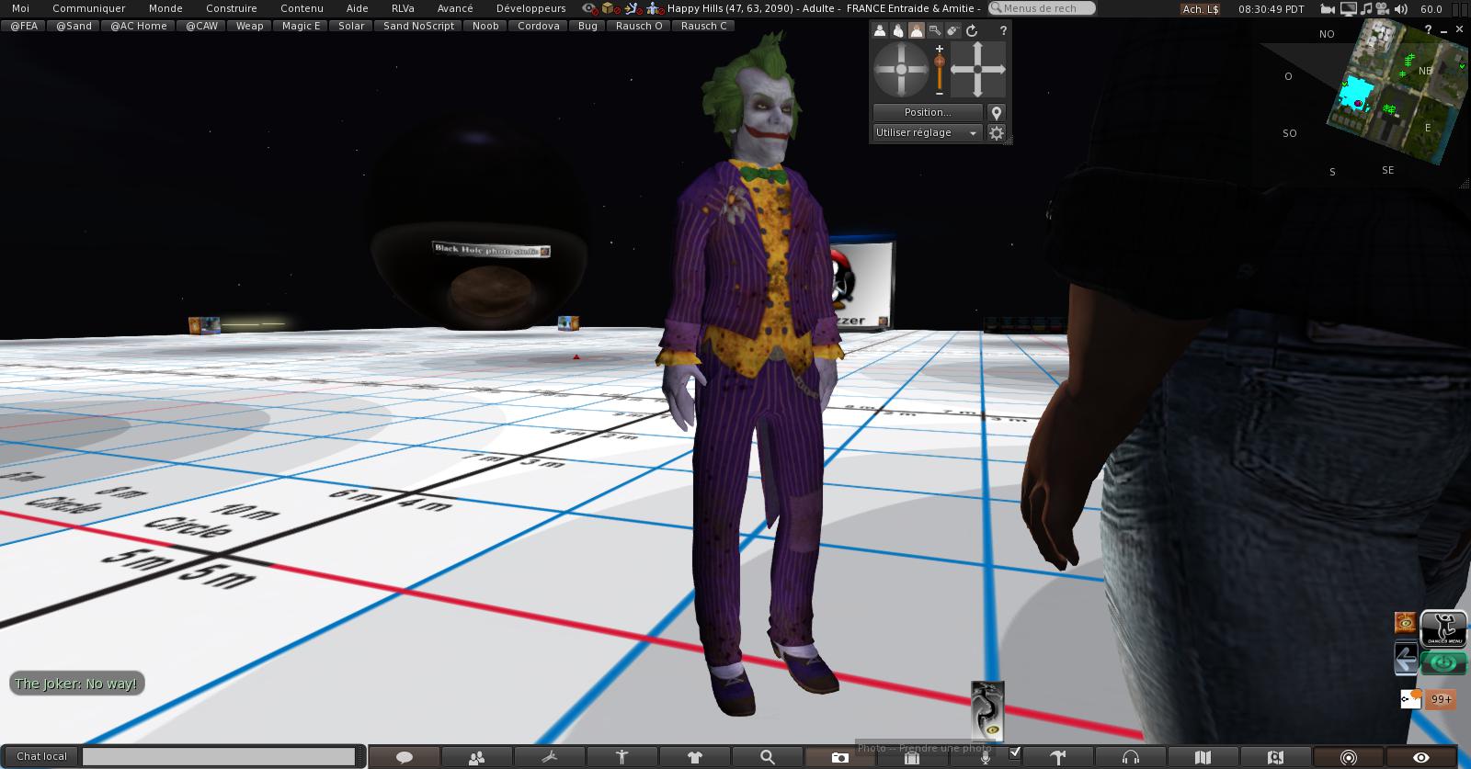Screen dimensions: 1471x769
Task: Click the 99+ notifications counter
Action: (1441, 699)
